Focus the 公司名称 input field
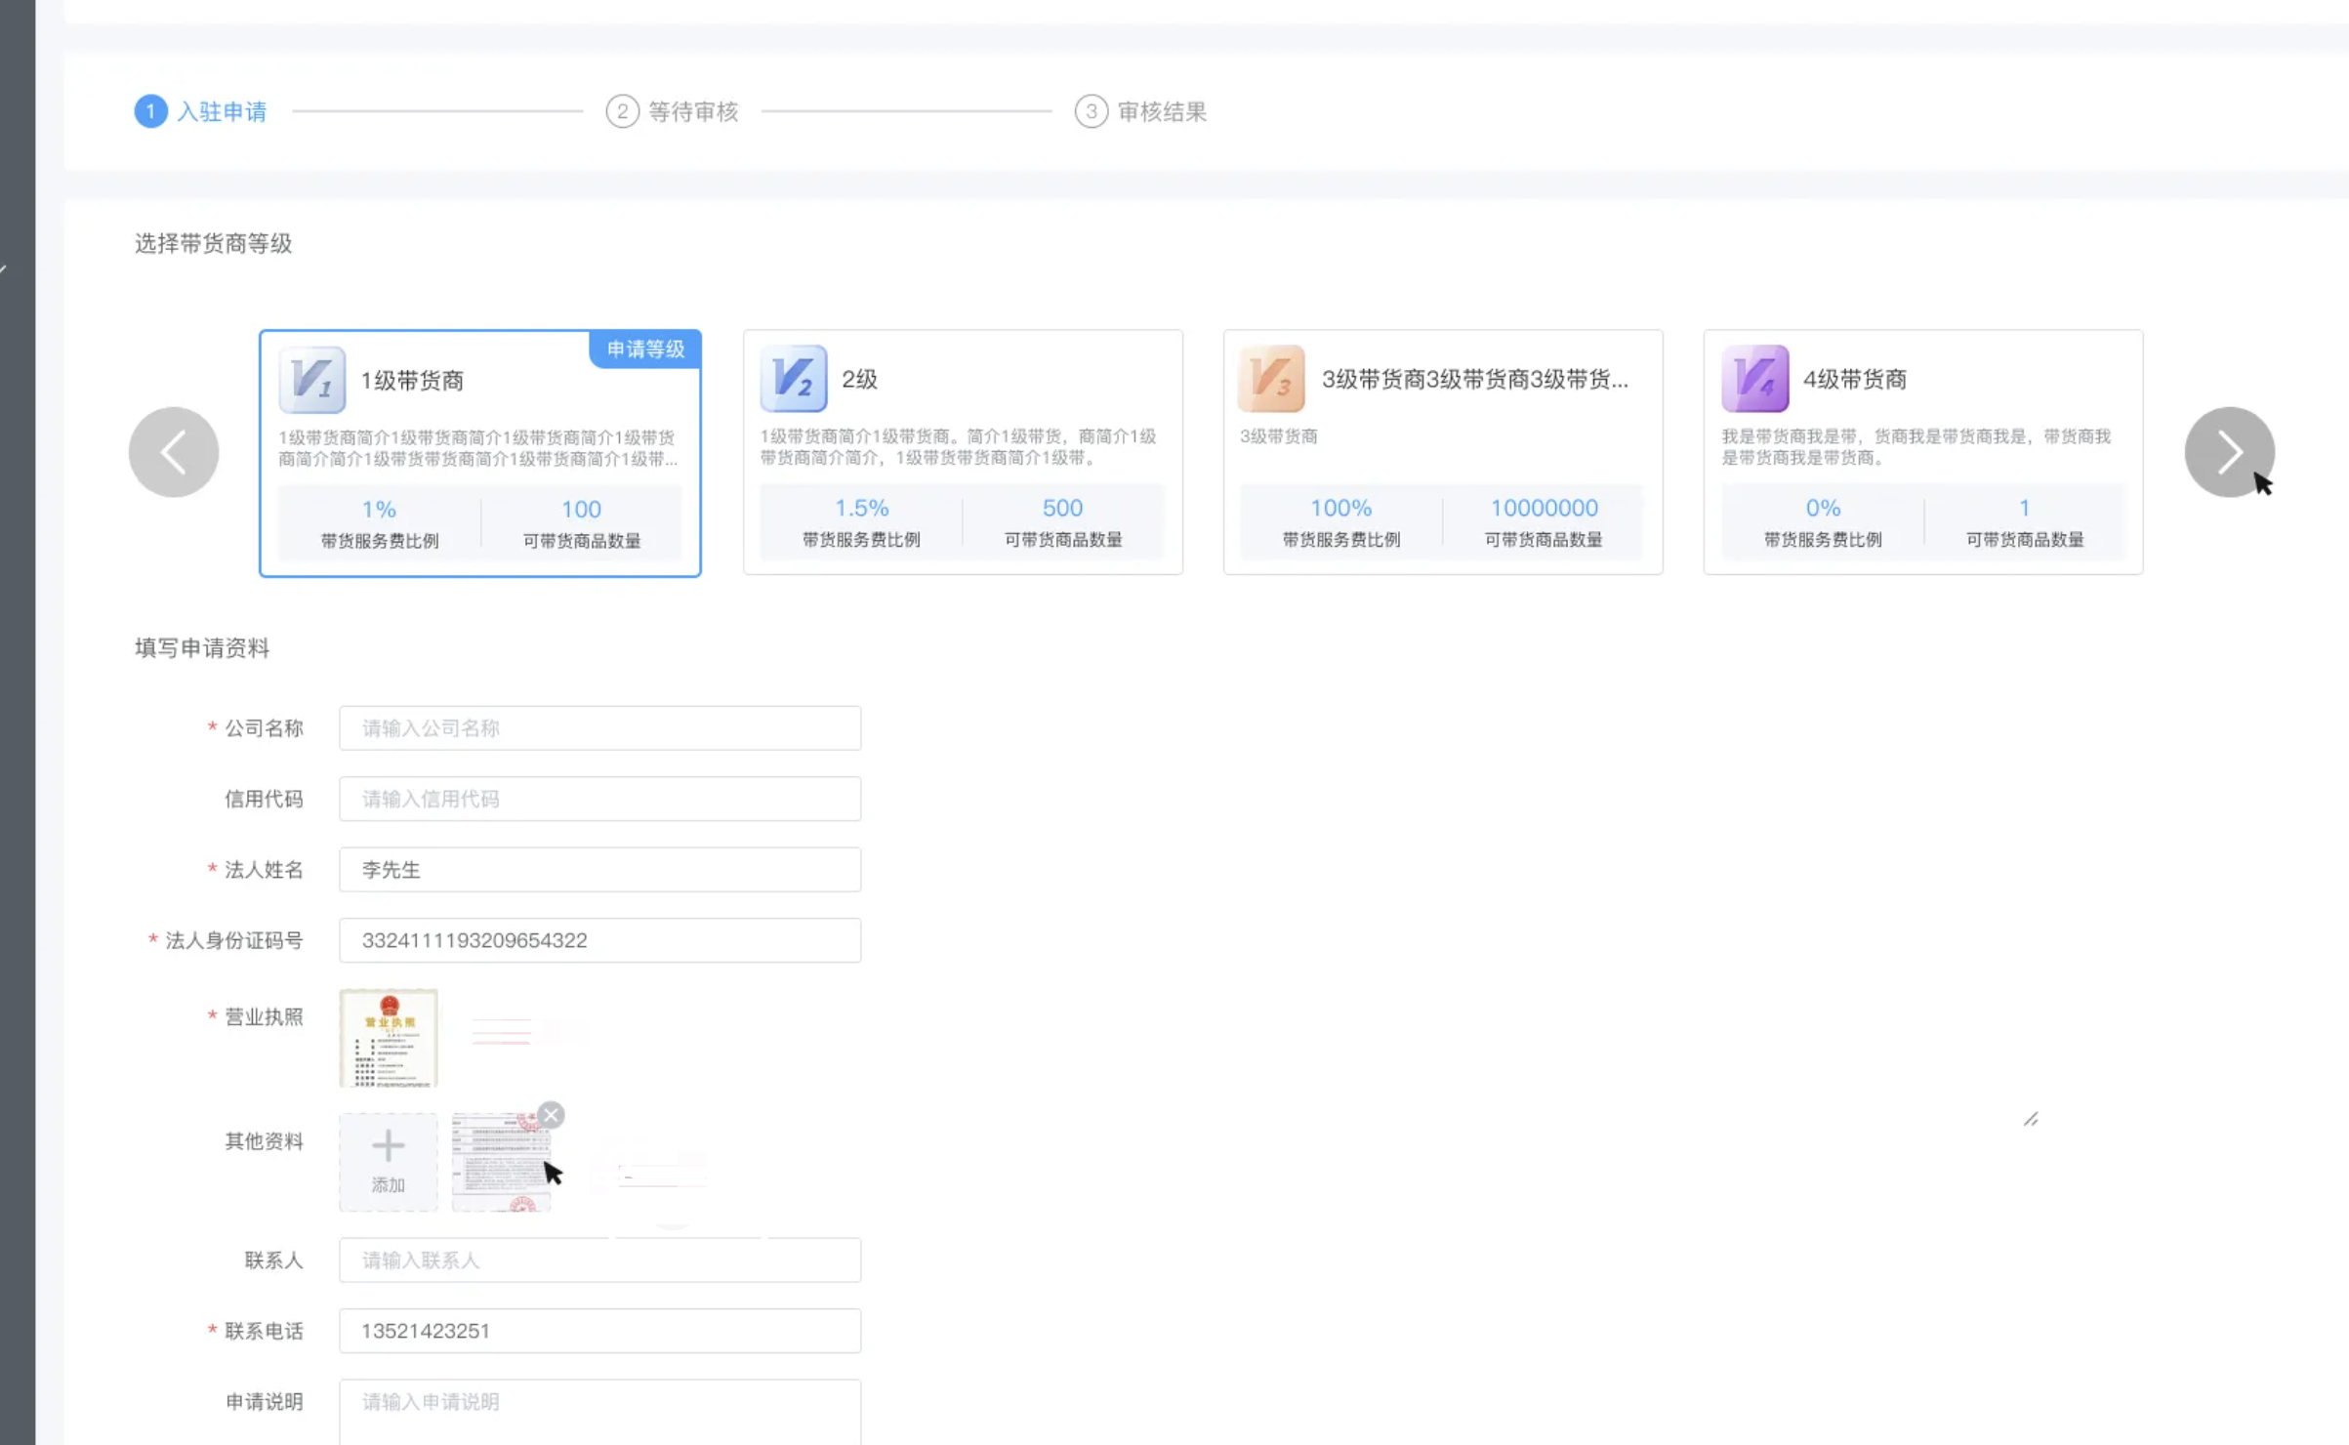The width and height of the screenshot is (2349, 1445). [x=599, y=728]
